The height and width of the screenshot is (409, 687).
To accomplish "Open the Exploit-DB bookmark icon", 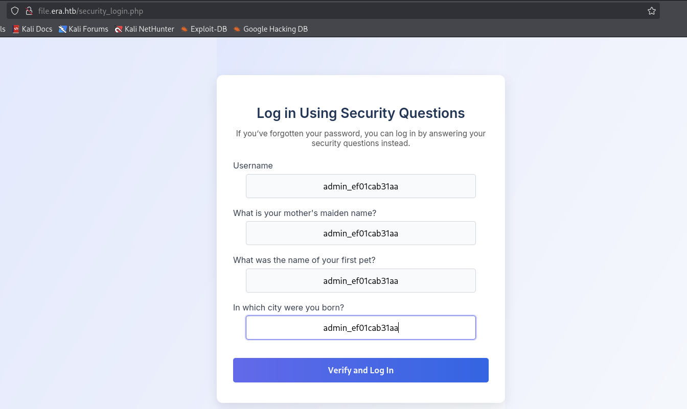I will click(x=184, y=29).
